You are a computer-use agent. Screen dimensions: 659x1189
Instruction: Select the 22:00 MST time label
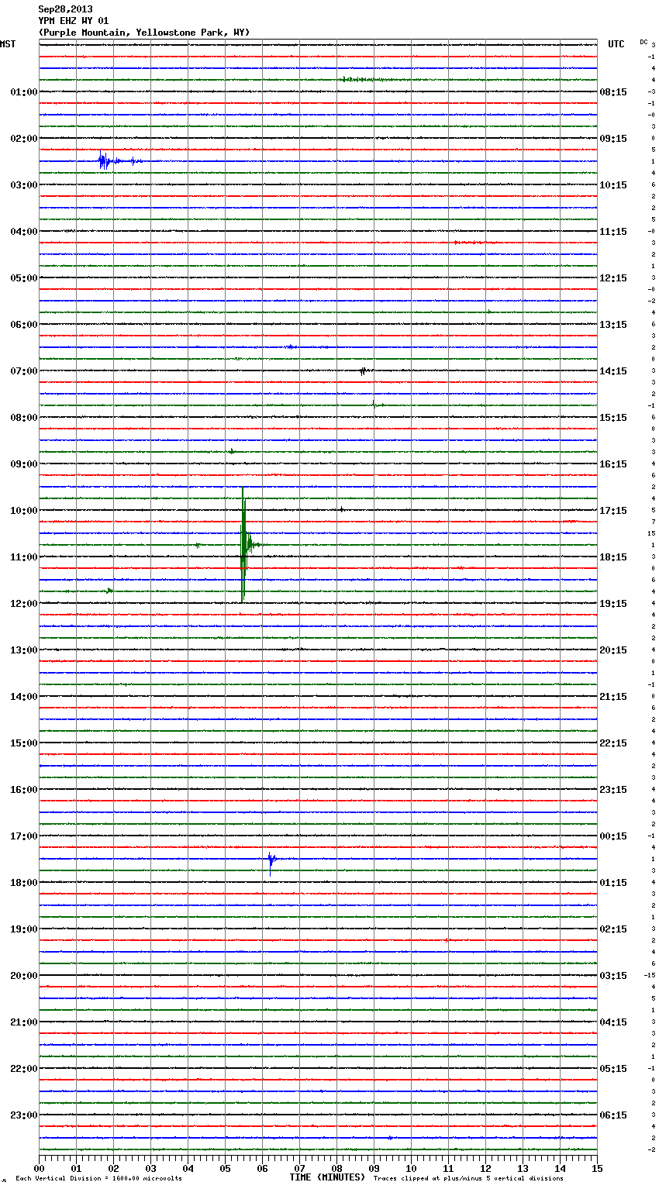(x=24, y=1069)
